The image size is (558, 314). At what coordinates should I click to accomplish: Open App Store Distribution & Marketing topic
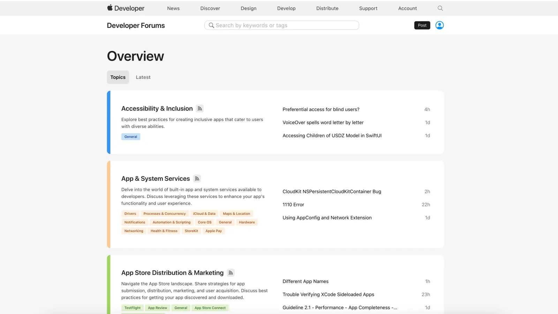click(x=173, y=273)
